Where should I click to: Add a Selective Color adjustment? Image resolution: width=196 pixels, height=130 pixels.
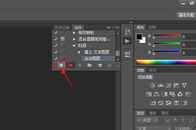point(176,103)
